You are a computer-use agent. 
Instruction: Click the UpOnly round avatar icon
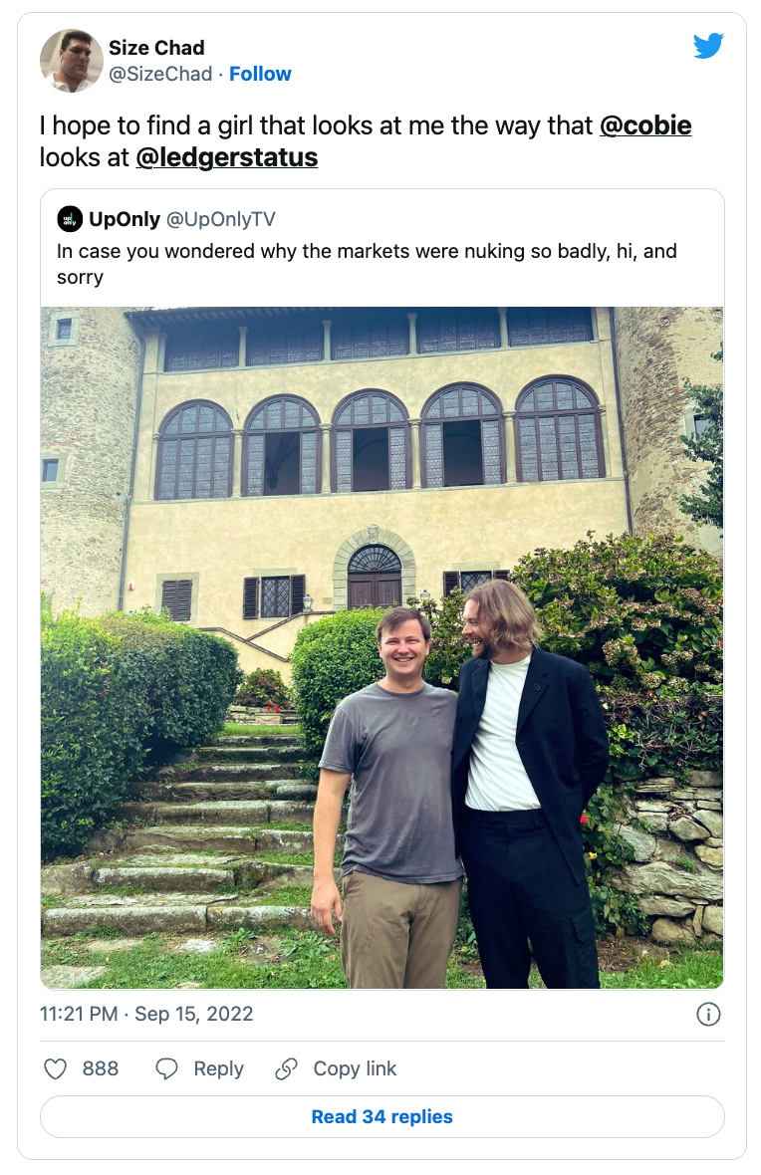pyautogui.click(x=70, y=219)
